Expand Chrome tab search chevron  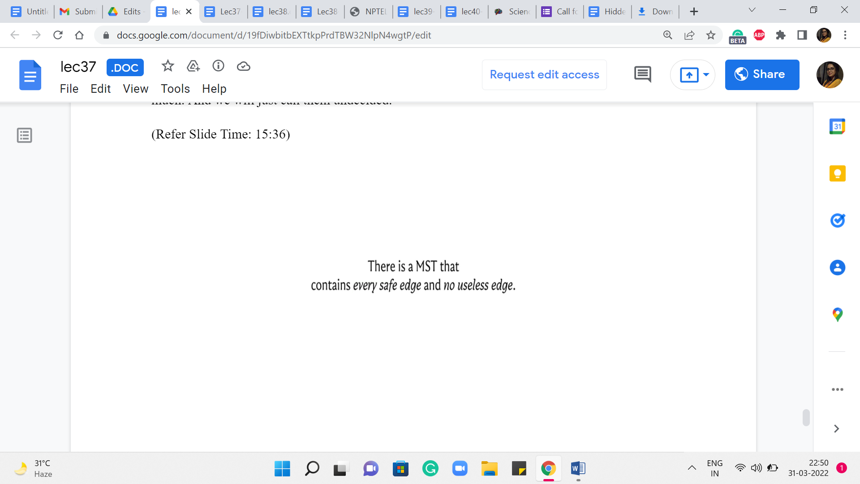coord(752,10)
